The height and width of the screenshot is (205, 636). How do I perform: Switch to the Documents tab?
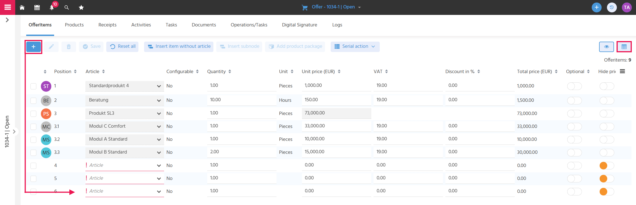[x=204, y=25]
